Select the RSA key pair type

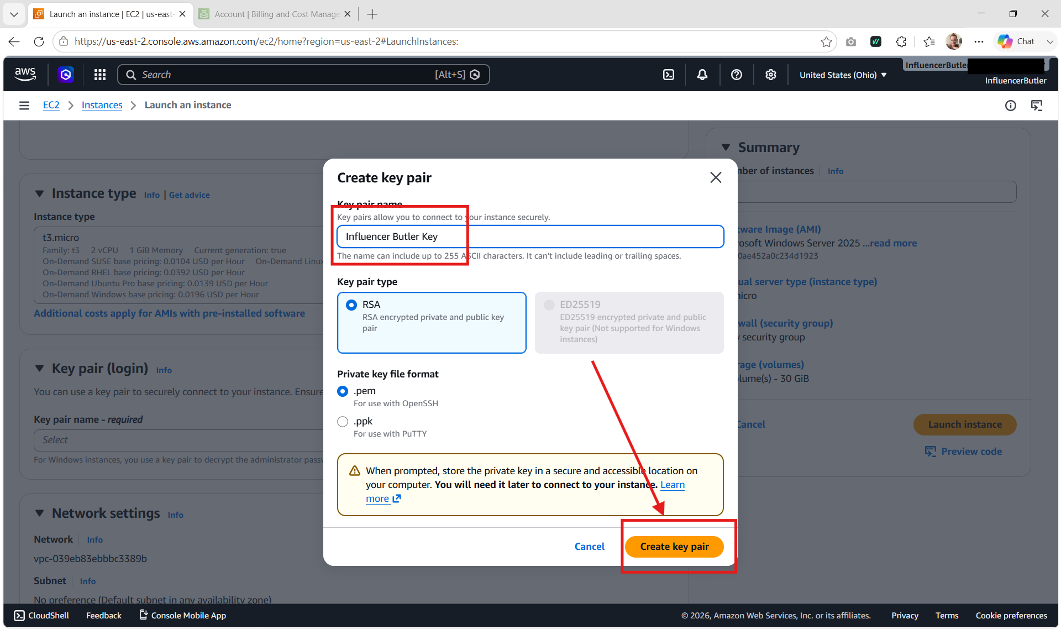[x=432, y=322]
